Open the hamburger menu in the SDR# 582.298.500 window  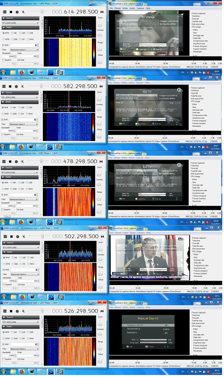coord(4,86)
